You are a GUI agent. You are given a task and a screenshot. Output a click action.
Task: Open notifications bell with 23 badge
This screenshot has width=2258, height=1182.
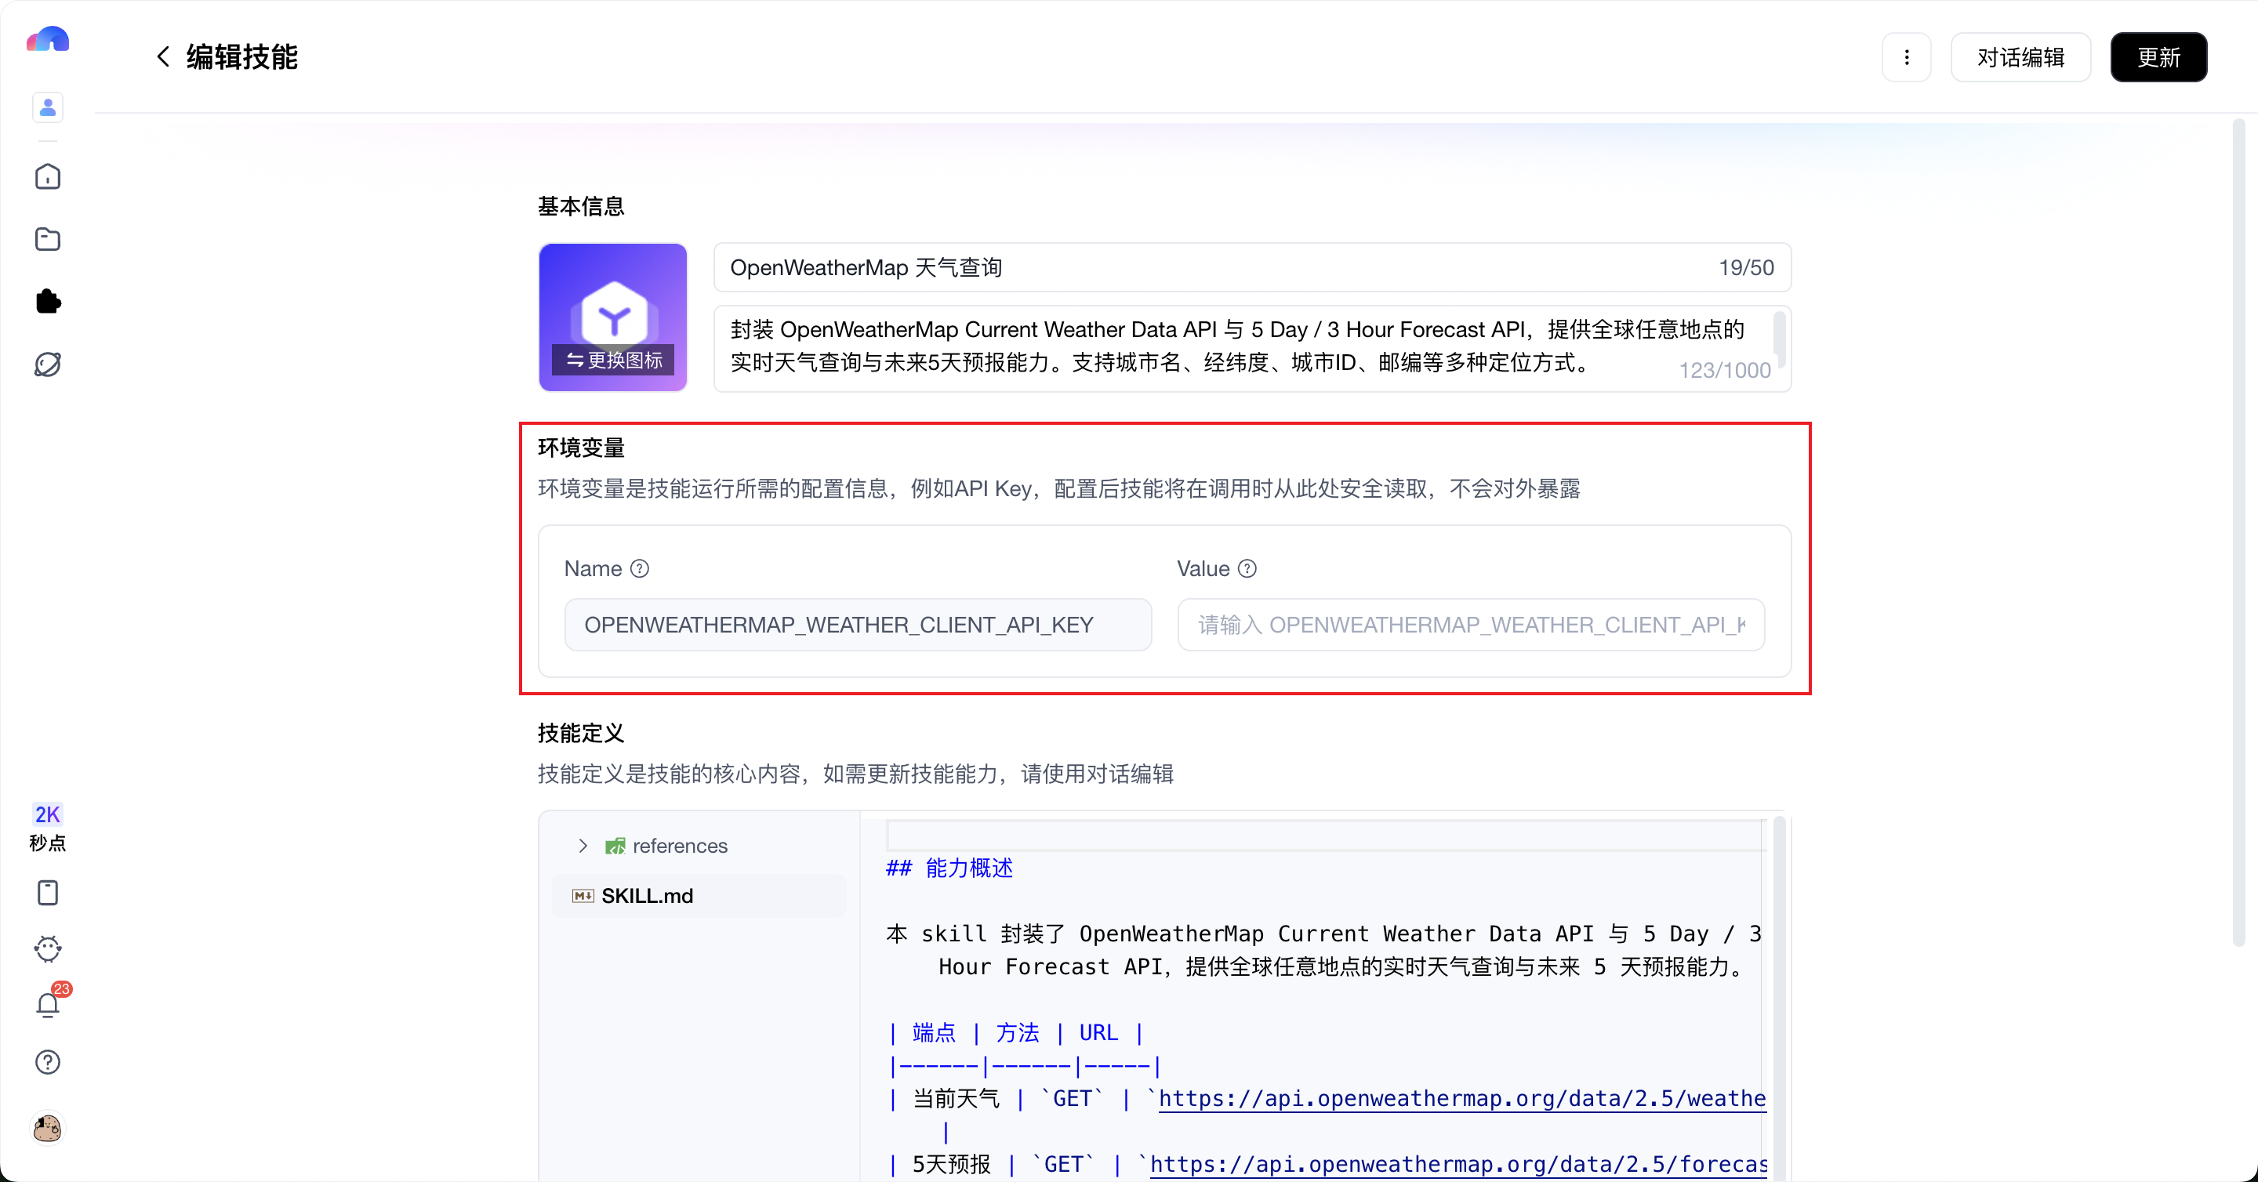(48, 1004)
